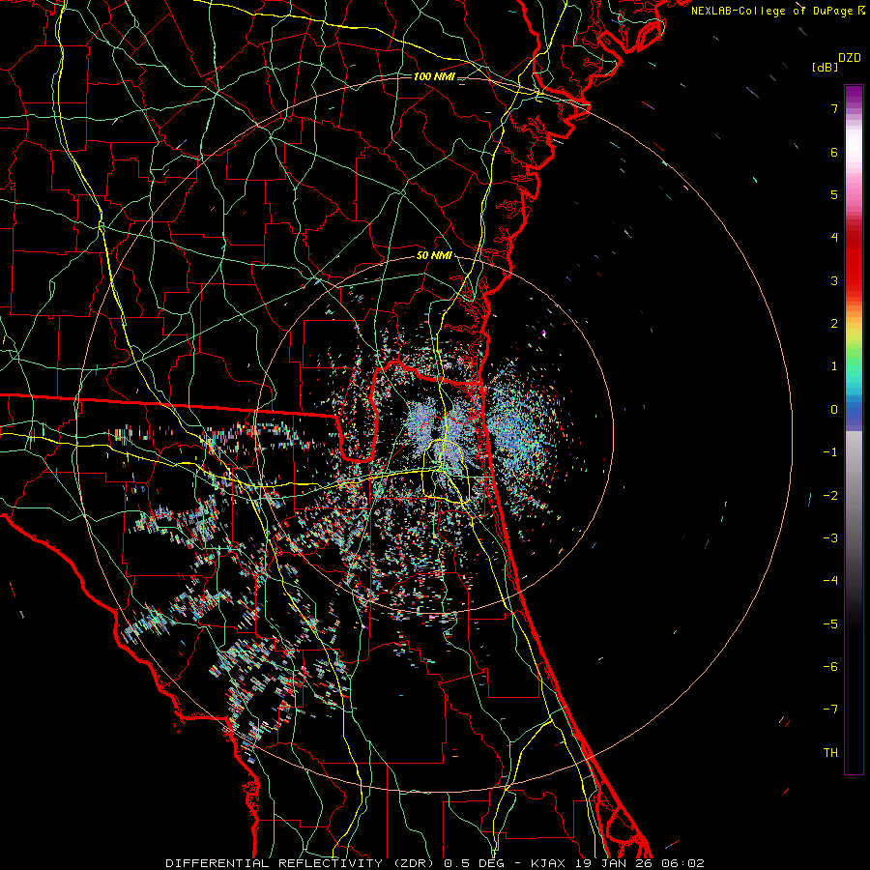
Task: Click the -7 value on the color scale
Action: pos(830,710)
